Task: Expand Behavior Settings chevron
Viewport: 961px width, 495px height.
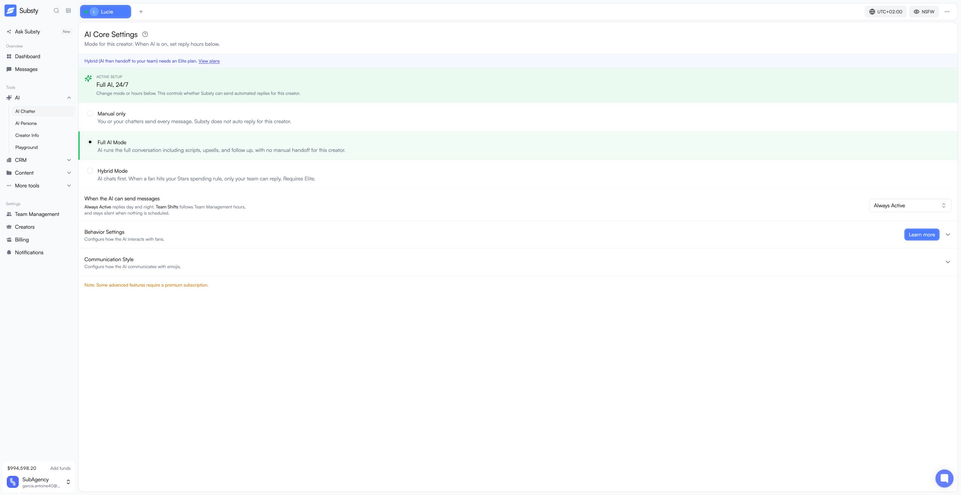Action: pos(948,235)
